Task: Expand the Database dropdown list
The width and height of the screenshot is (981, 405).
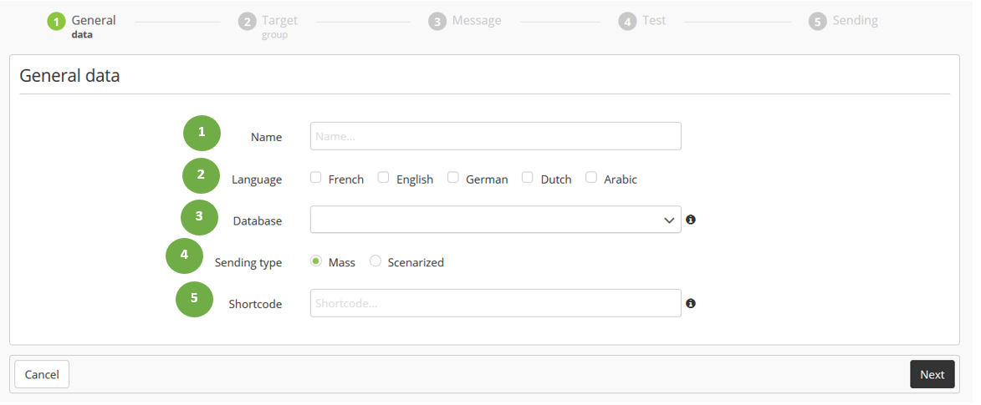Action: coord(495,220)
